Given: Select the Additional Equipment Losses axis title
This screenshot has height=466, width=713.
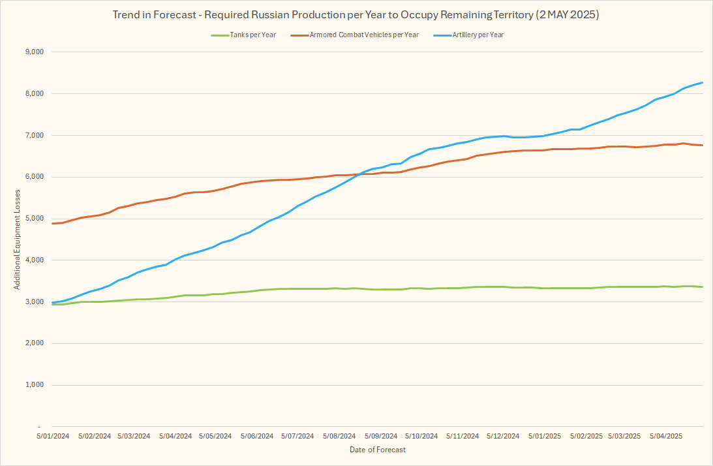Looking at the screenshot, I should point(18,240).
